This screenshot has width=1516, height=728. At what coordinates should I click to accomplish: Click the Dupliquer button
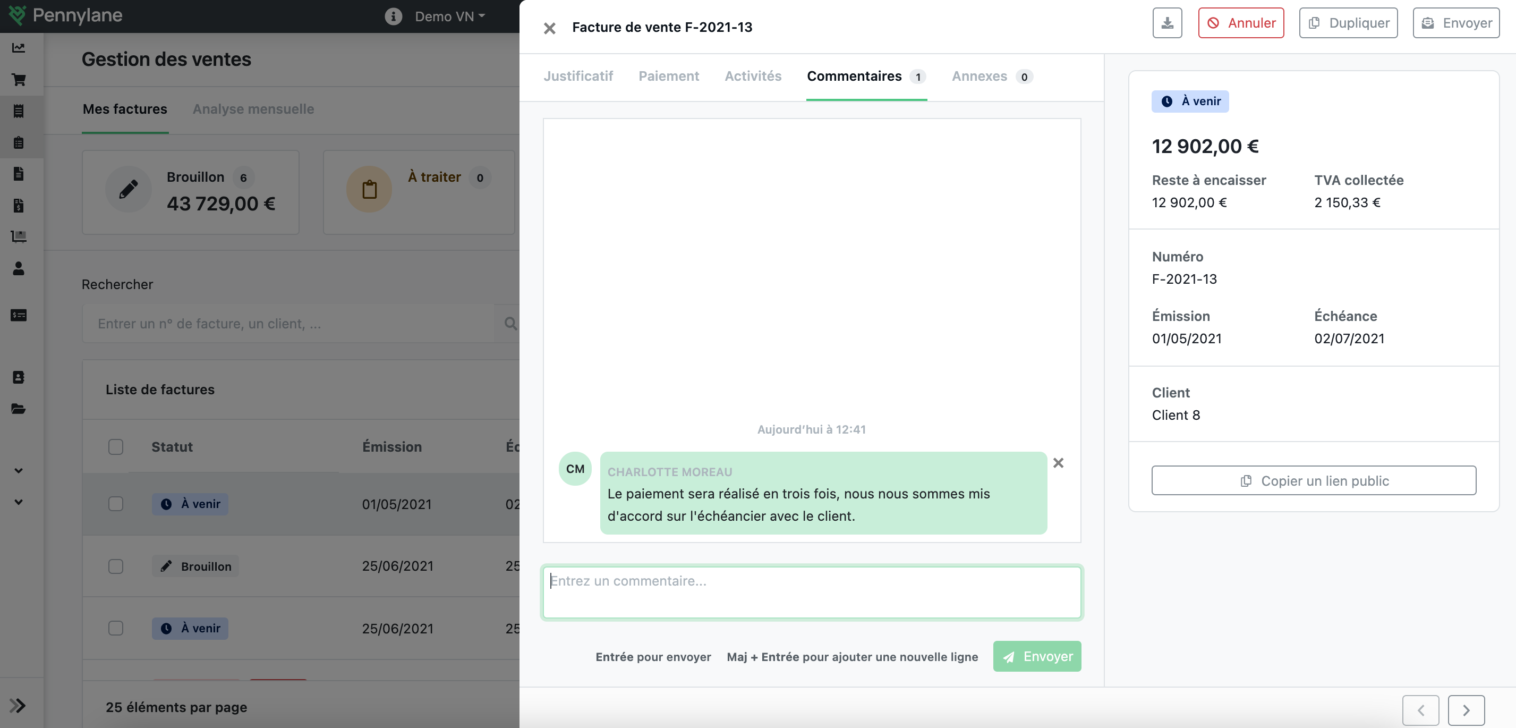pos(1348,23)
